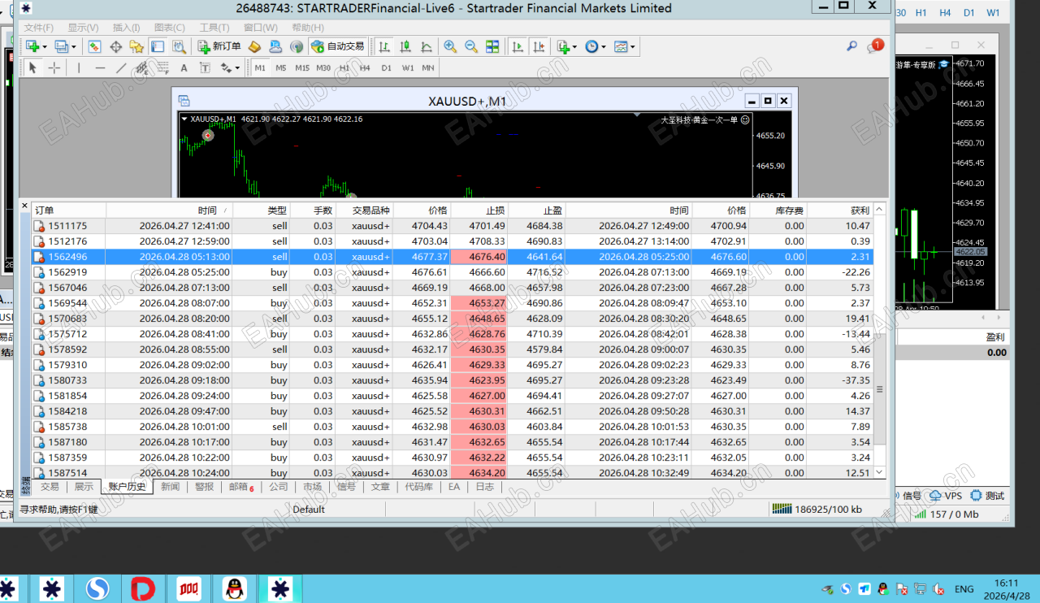Switch to the 邮箱 terminal tab

(241, 487)
